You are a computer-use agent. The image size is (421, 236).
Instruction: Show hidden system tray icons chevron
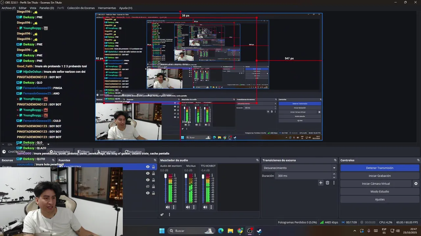pos(355,231)
